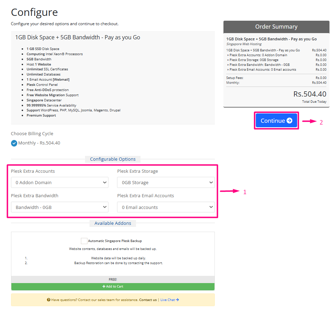Click the Configurable Options section heading

tap(113, 159)
